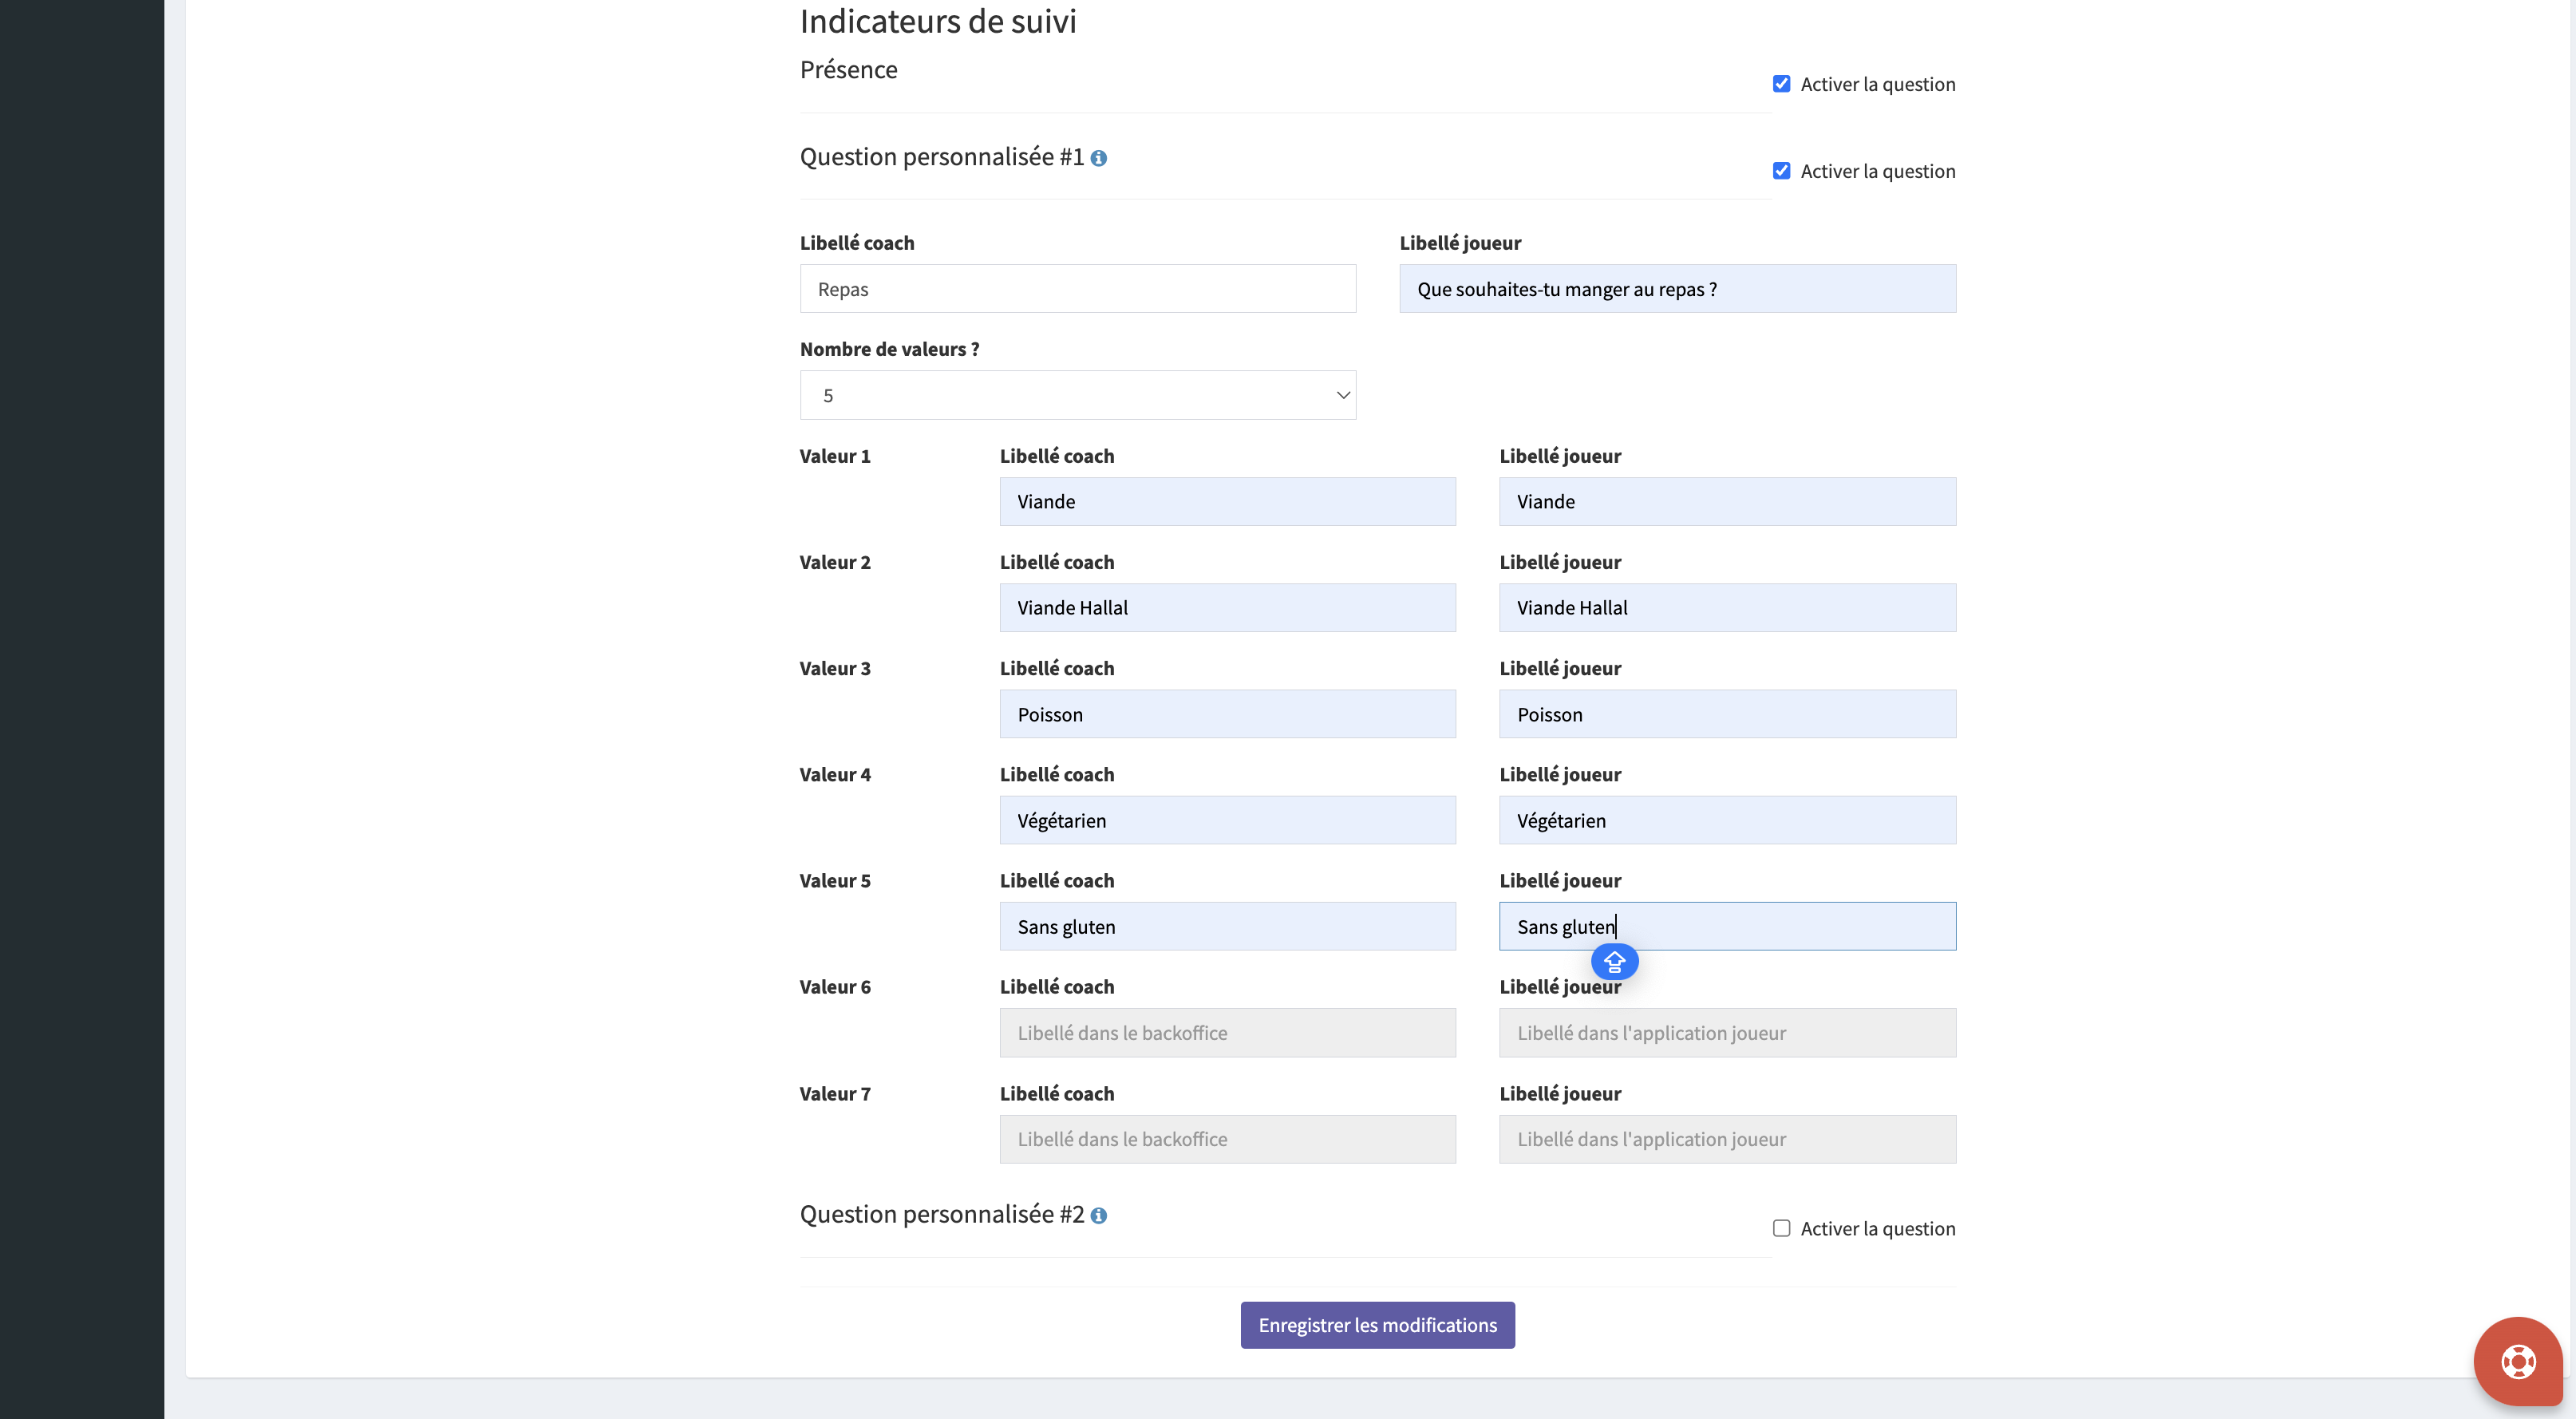This screenshot has width=2576, height=1419.
Task: Click the Question personnalisée #2 title text
Action: (941, 1214)
